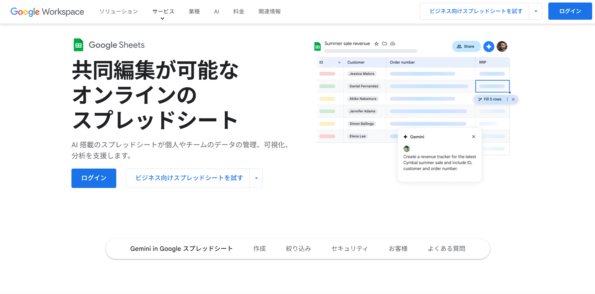
Task: Open the Fill 5 rows more options menu
Action: 507,99
